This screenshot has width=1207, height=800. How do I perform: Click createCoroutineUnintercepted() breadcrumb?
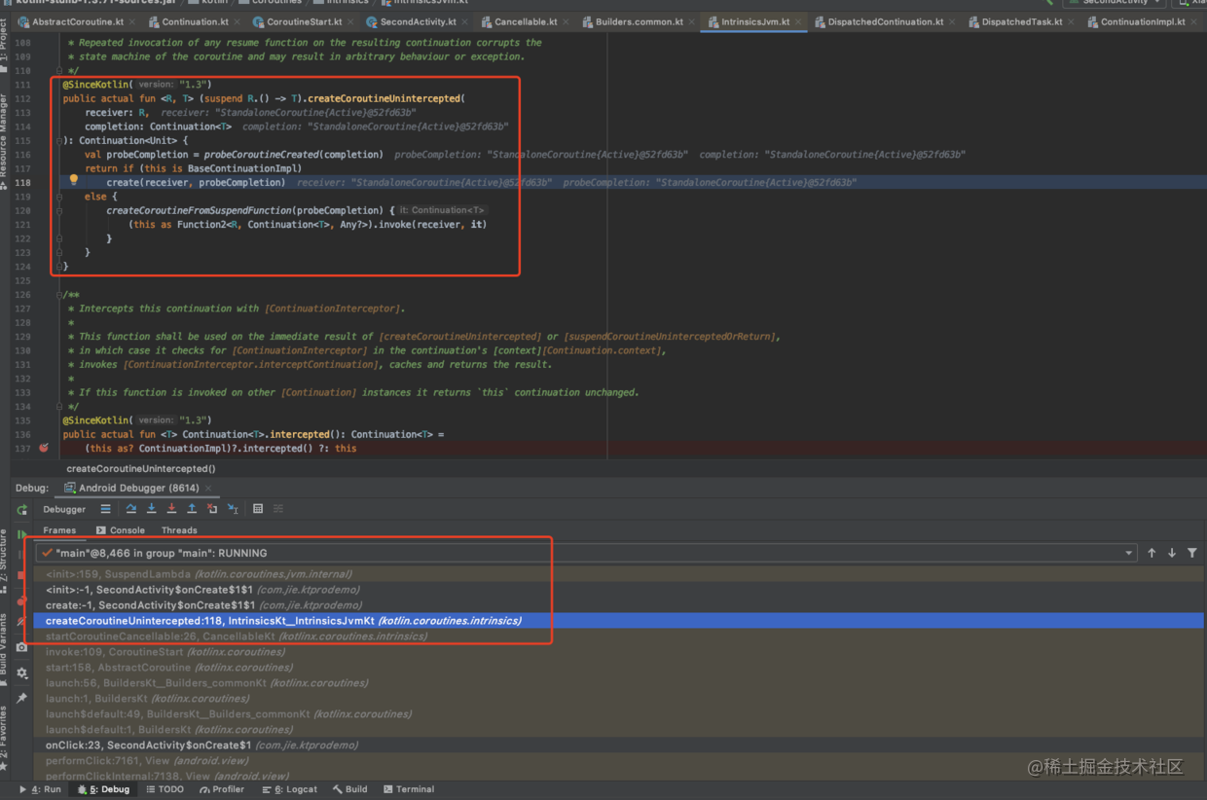(141, 468)
